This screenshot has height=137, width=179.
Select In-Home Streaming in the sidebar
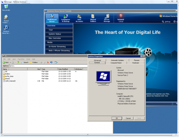(x=59, y=46)
